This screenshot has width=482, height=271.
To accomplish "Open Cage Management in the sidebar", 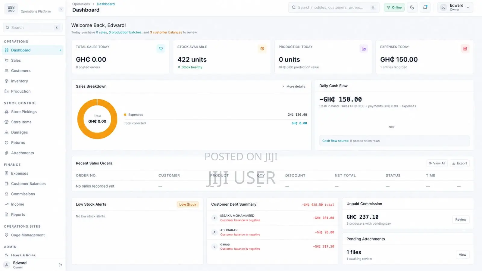I will 28,235.
